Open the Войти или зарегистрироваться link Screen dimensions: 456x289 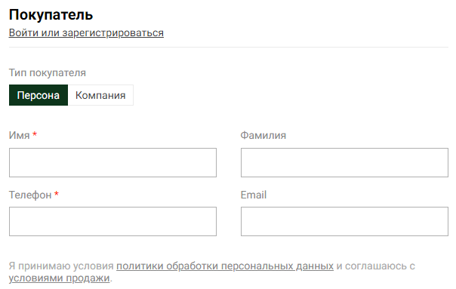pyautogui.click(x=86, y=33)
